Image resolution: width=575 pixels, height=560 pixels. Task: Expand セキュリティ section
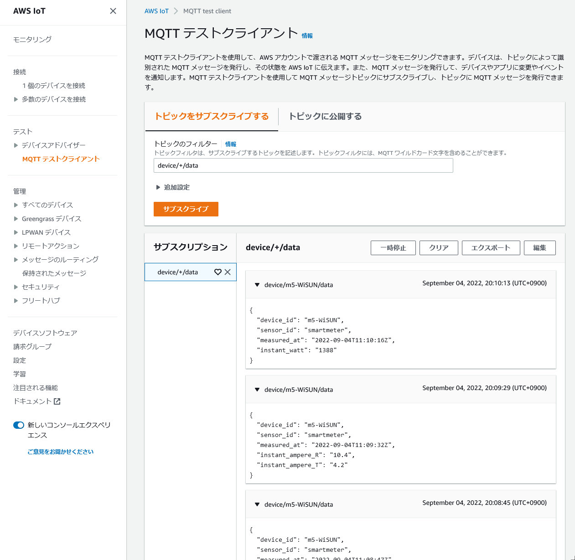coord(16,287)
